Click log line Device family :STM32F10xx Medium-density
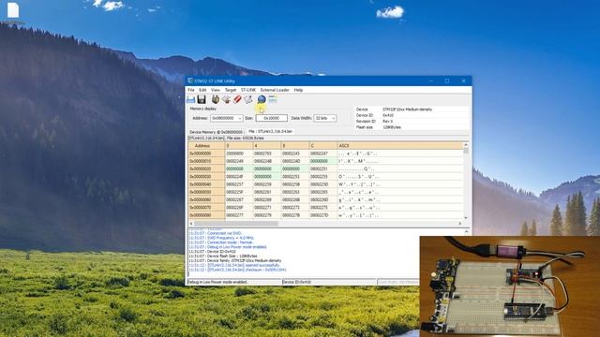The height and width of the screenshot is (337, 600). (234, 260)
